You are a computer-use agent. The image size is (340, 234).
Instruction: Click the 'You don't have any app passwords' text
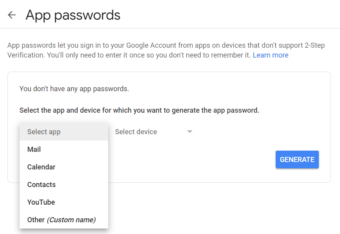[74, 89]
